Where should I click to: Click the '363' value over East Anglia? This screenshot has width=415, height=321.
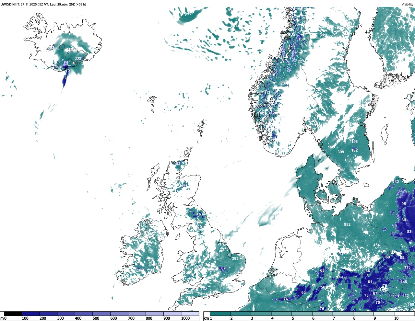click(x=235, y=258)
